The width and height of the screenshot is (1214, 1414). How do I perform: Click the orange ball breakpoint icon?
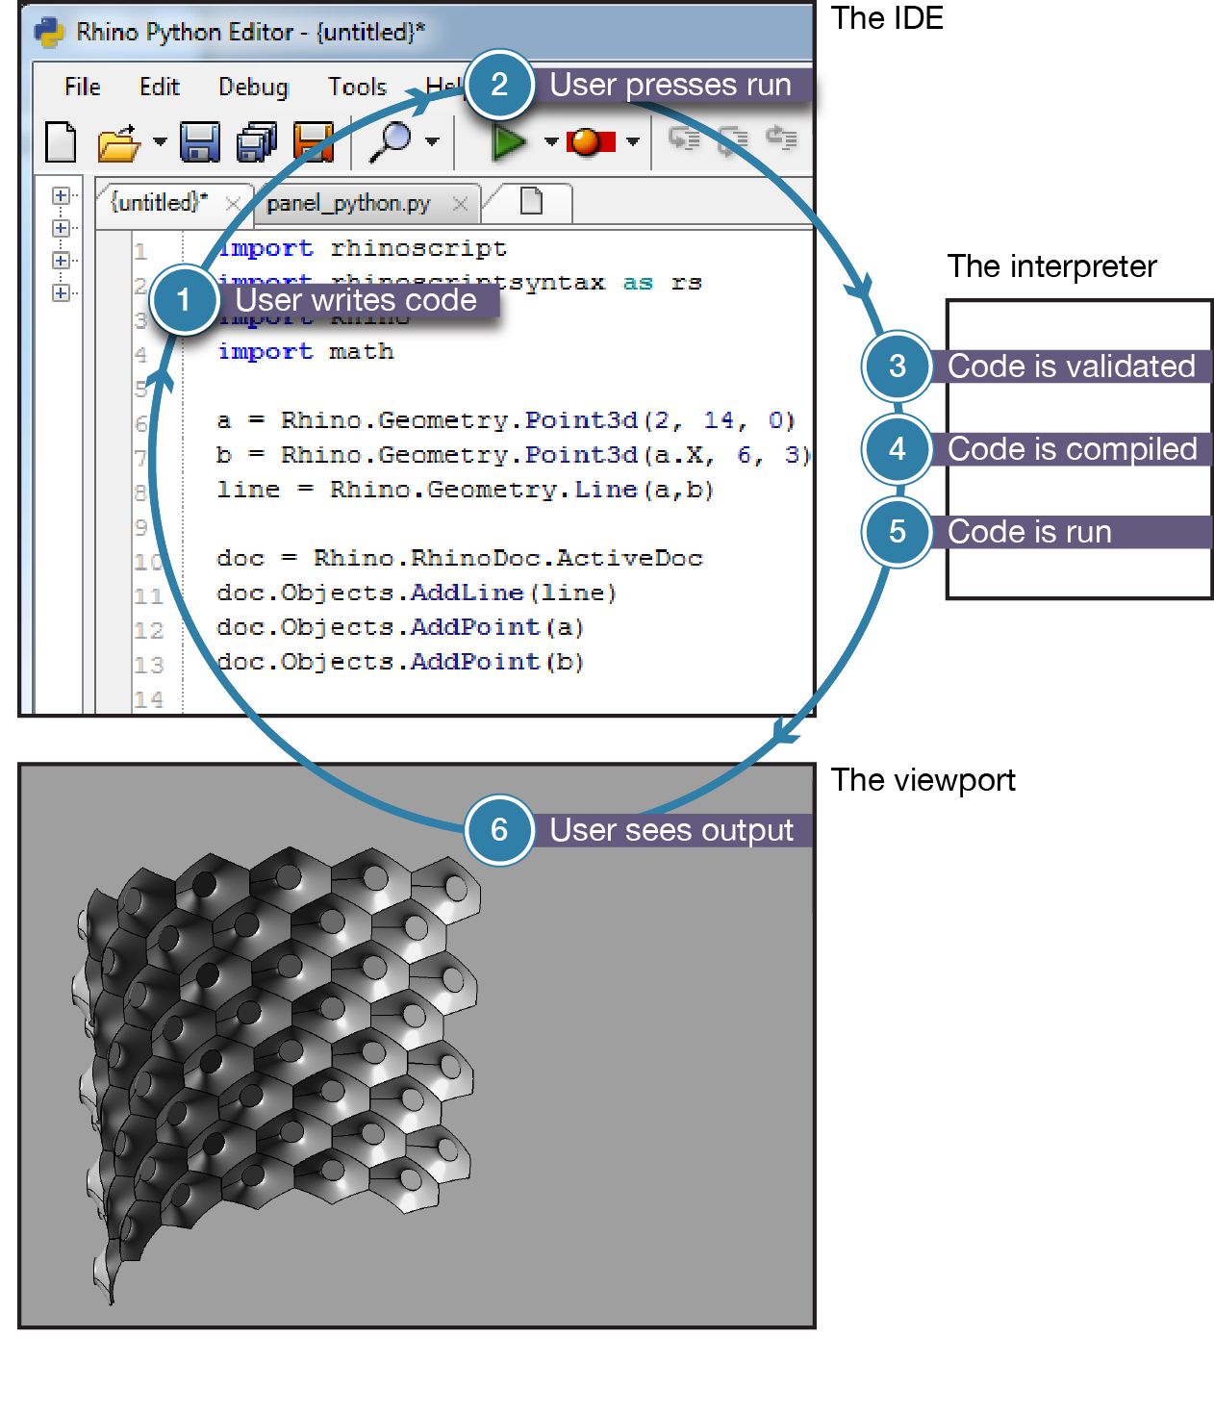tap(589, 142)
